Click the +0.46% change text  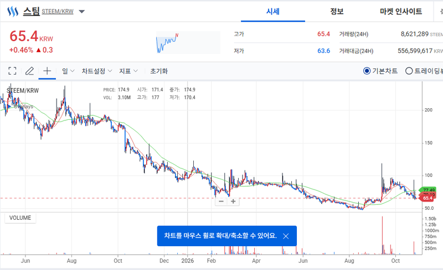tap(21, 50)
